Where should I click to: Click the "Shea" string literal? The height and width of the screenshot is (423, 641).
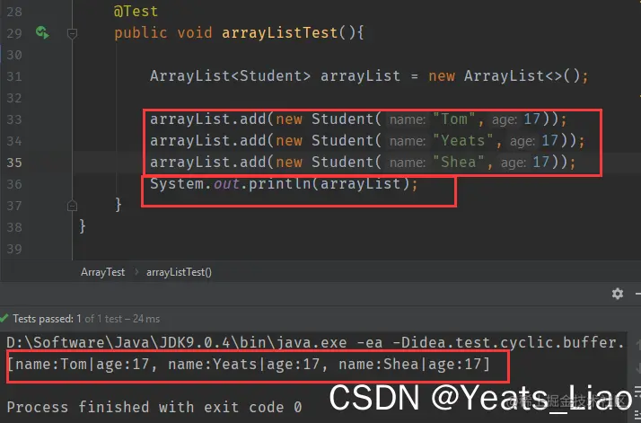click(x=458, y=163)
